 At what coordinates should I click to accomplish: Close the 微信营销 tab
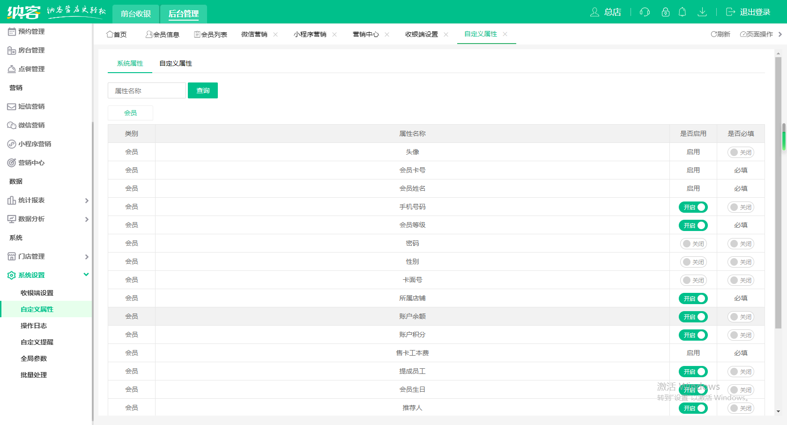275,34
